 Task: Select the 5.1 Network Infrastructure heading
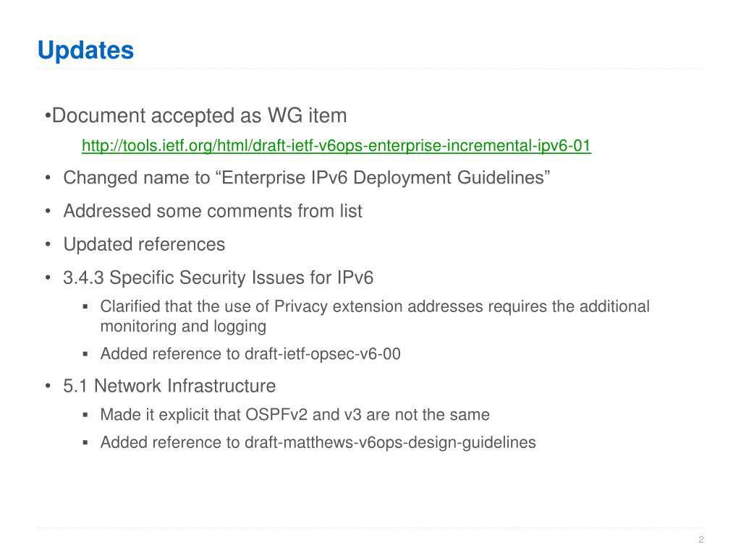point(169,386)
